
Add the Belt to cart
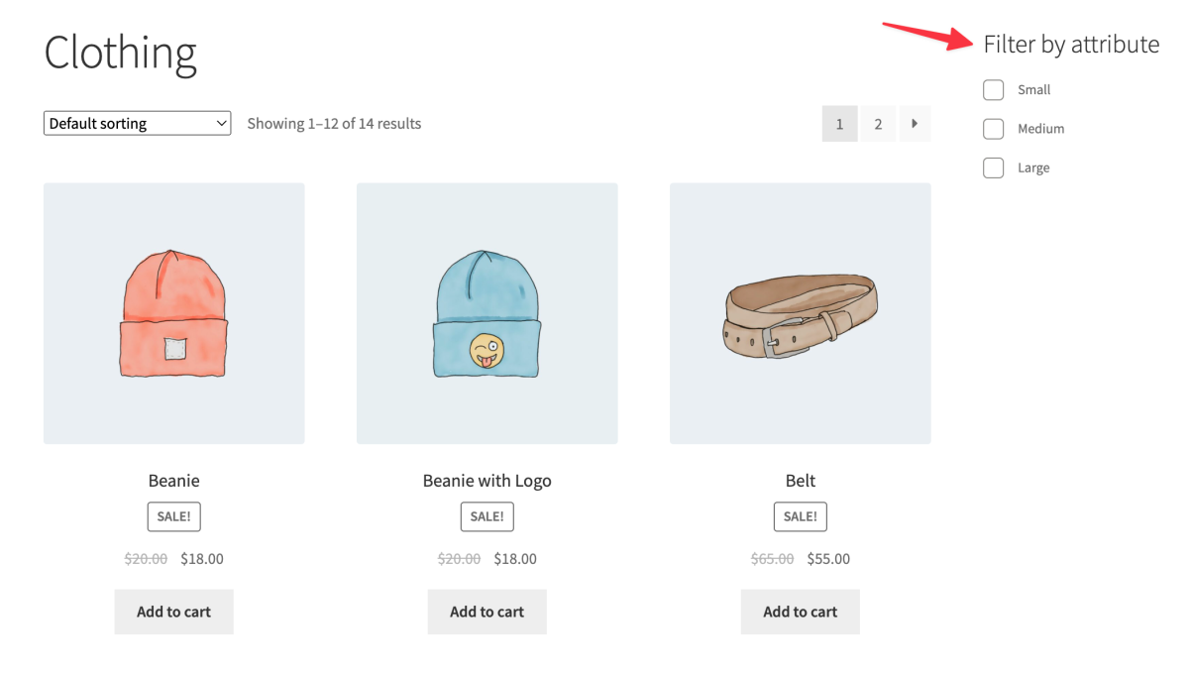tap(800, 612)
